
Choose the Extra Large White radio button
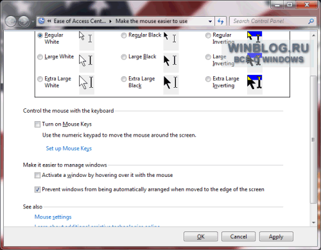click(40, 79)
